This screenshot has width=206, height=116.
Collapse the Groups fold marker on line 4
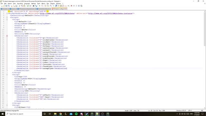point(7,17)
